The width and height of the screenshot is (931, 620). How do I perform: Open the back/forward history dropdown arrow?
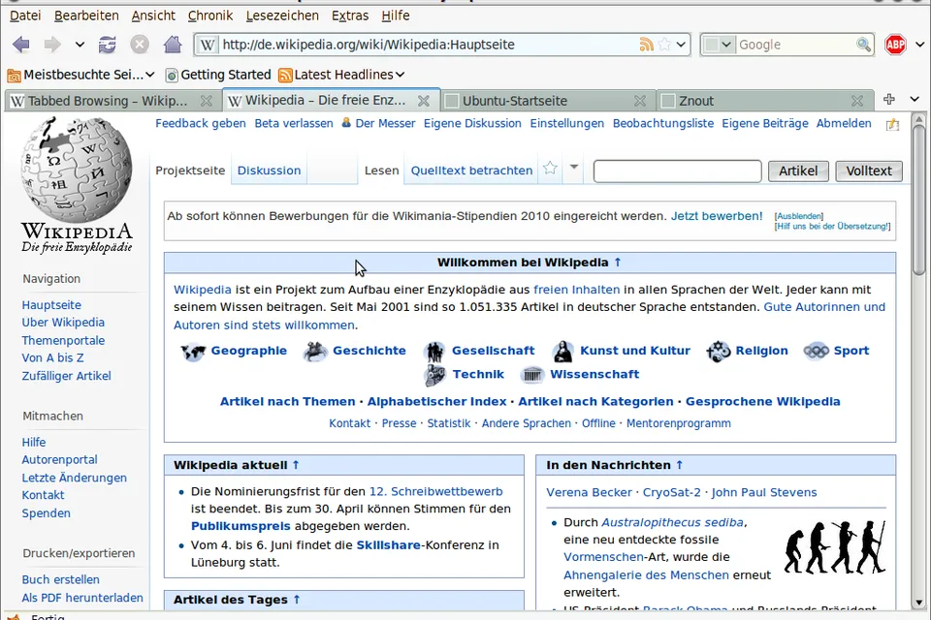pos(80,45)
